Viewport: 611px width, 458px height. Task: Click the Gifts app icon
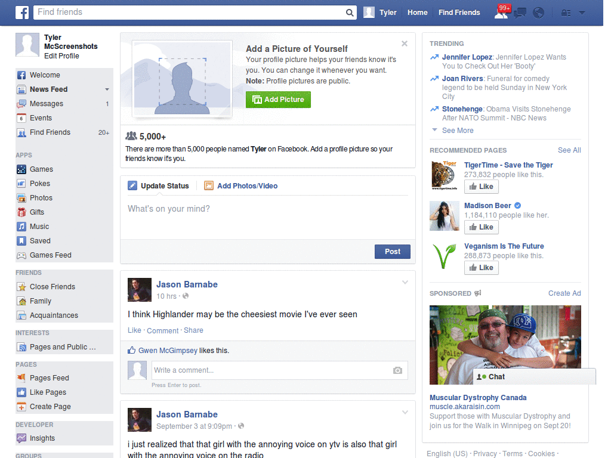point(21,212)
